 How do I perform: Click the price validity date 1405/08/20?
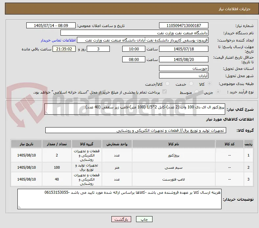[184, 59]
